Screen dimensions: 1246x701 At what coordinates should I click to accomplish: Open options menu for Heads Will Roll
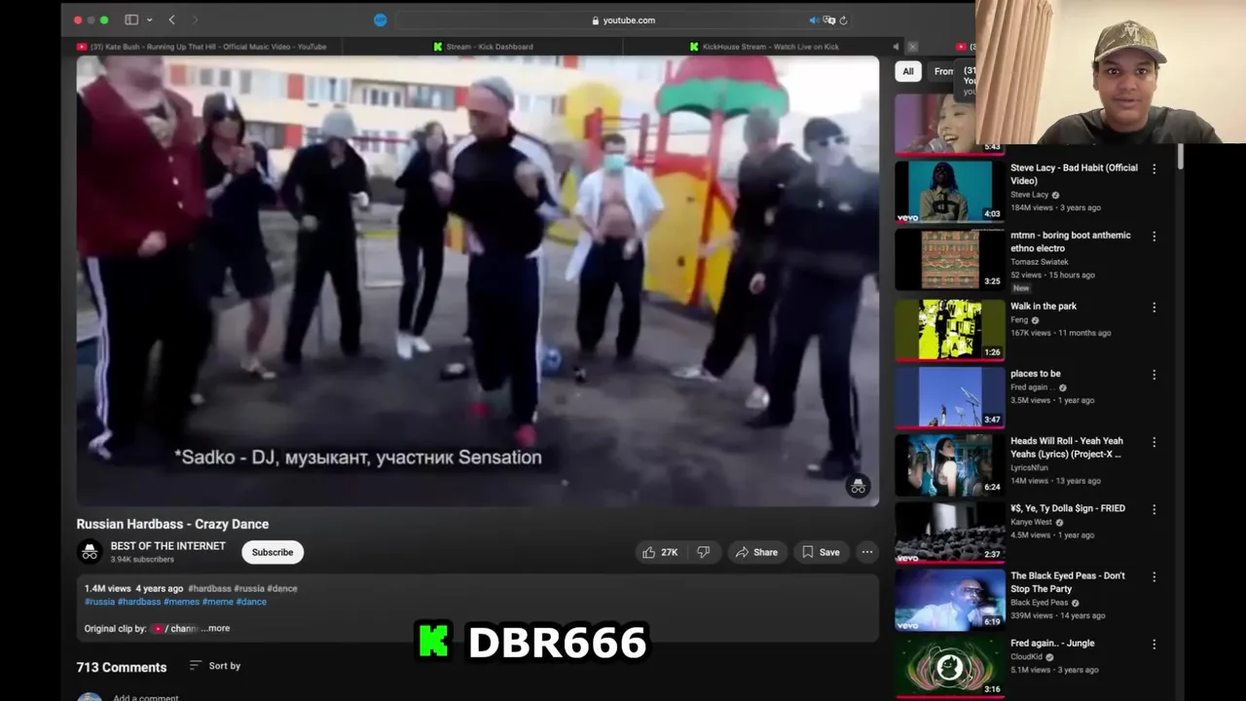1154,442
